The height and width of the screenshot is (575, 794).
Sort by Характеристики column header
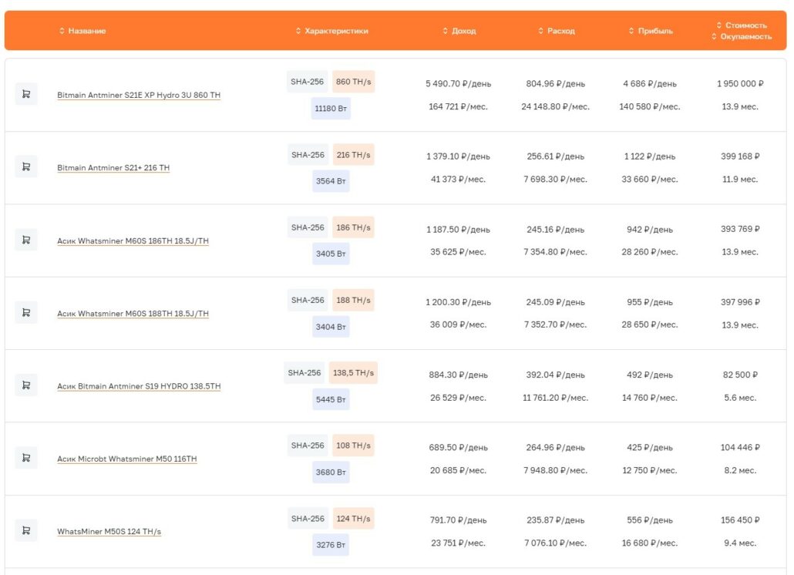331,31
